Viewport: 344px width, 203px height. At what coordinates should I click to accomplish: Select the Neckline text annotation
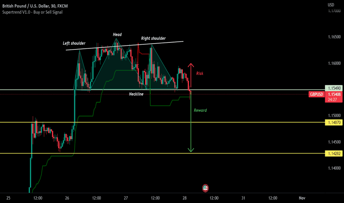pyautogui.click(x=136, y=94)
